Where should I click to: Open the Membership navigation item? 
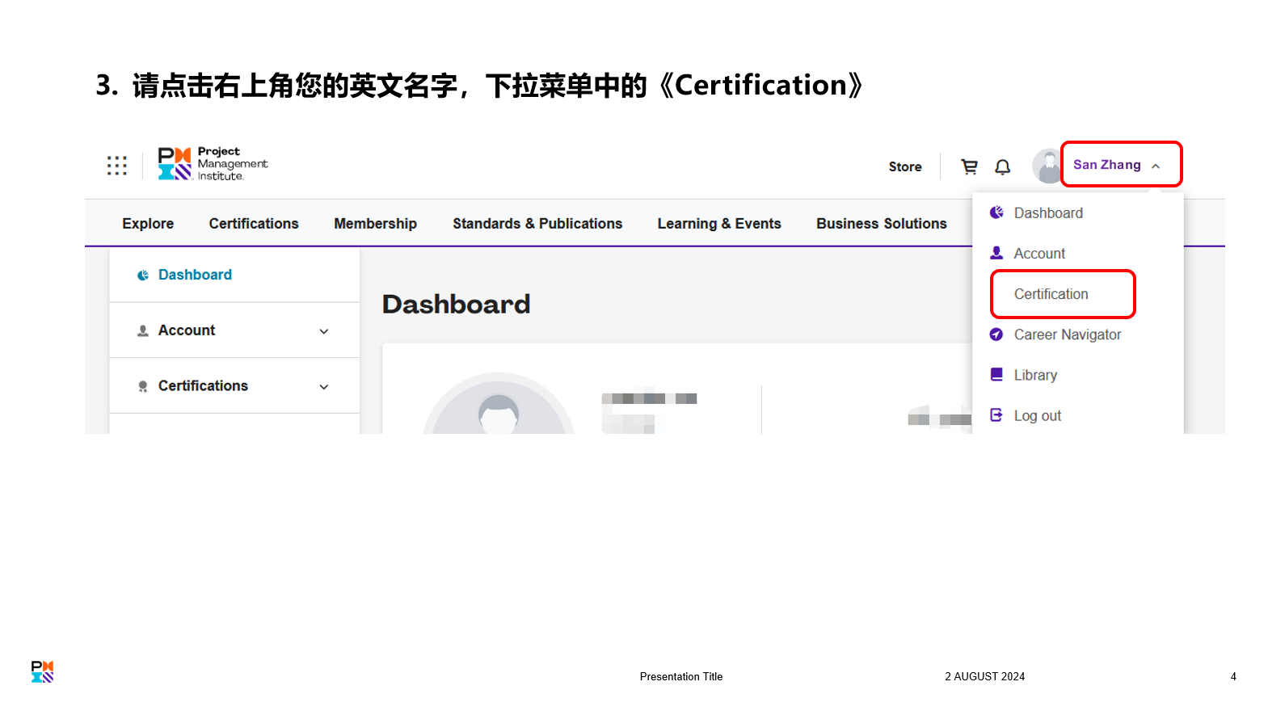tap(376, 224)
